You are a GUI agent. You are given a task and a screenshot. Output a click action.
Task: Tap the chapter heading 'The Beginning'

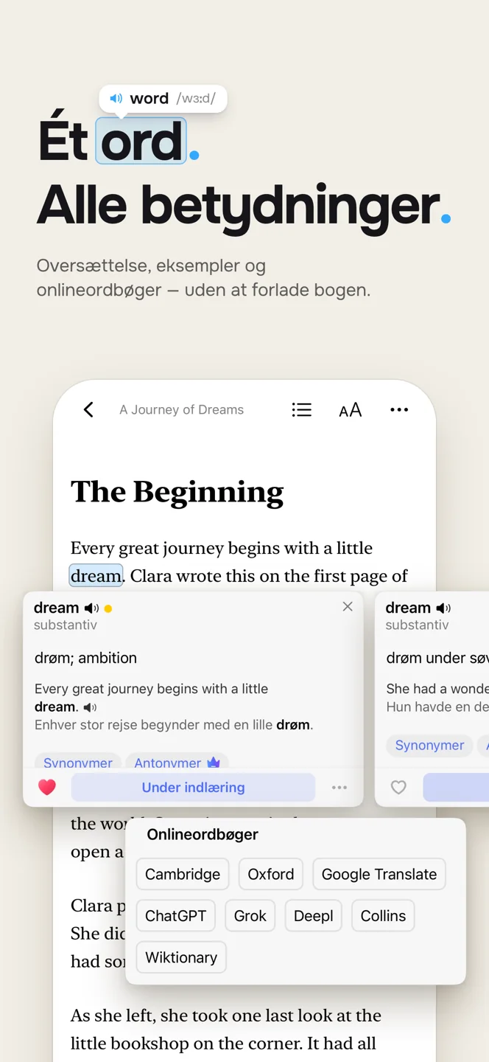pyautogui.click(x=177, y=493)
